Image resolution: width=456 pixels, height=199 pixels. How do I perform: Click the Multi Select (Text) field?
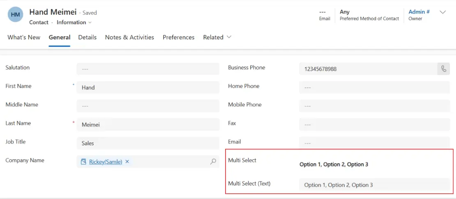click(375, 185)
